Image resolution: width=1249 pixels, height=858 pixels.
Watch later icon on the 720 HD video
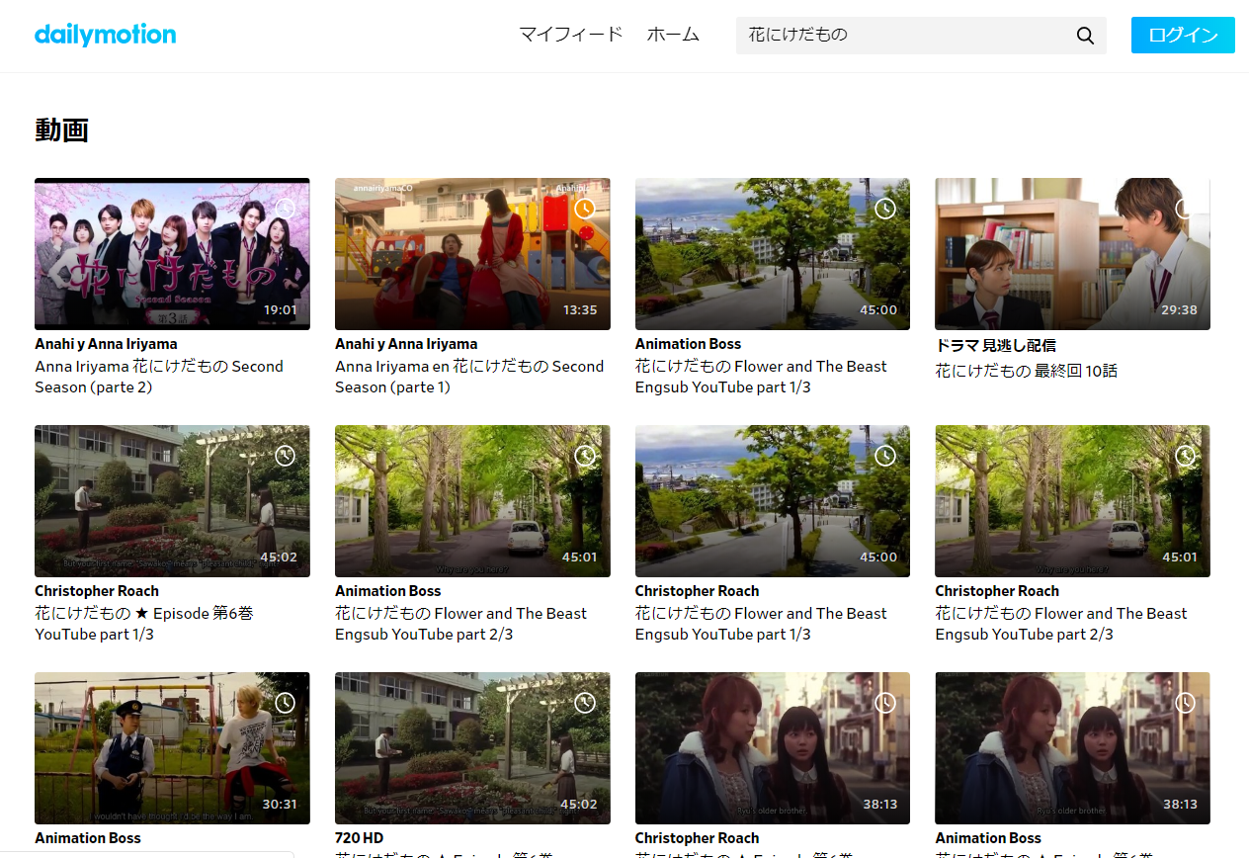point(585,703)
